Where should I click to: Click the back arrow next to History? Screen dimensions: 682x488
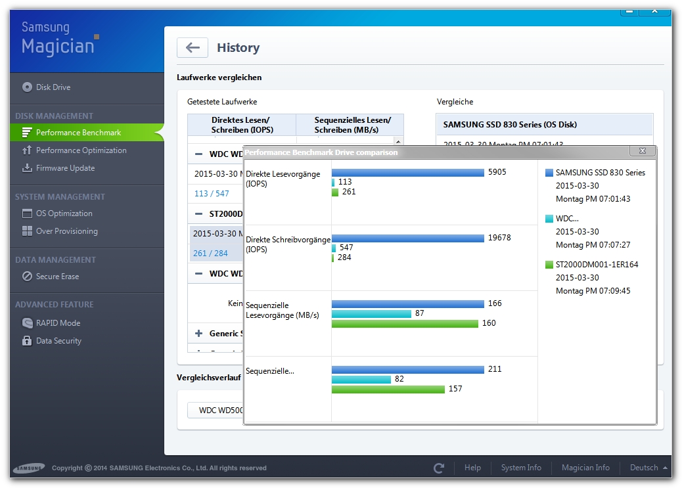(193, 47)
